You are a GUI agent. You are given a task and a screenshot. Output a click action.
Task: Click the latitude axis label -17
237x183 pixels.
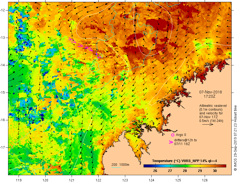[3, 147]
